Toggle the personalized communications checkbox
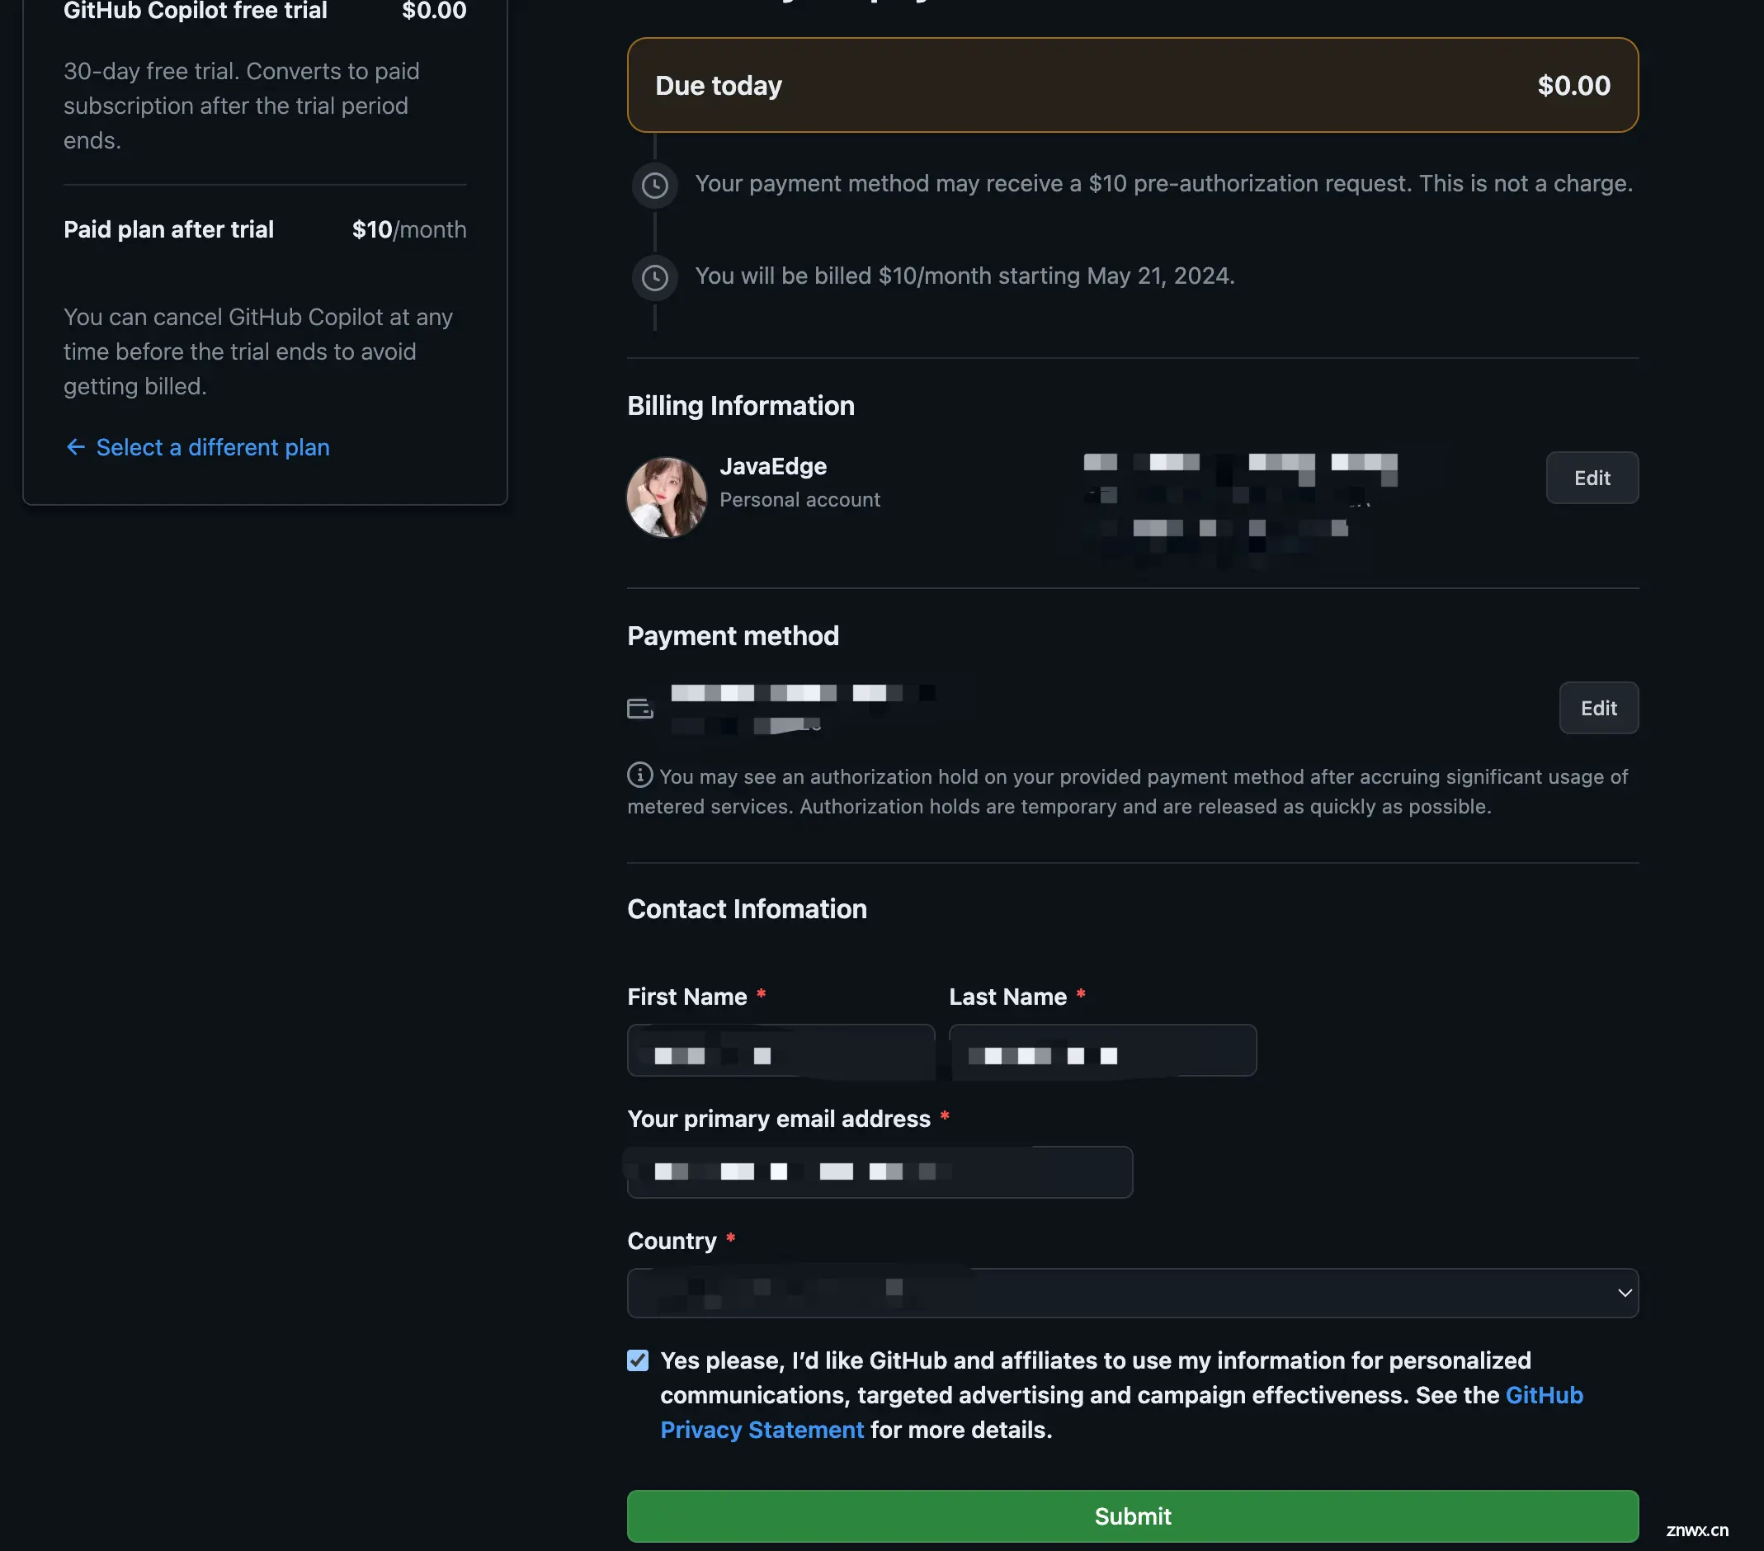1764x1551 pixels. coord(638,1360)
